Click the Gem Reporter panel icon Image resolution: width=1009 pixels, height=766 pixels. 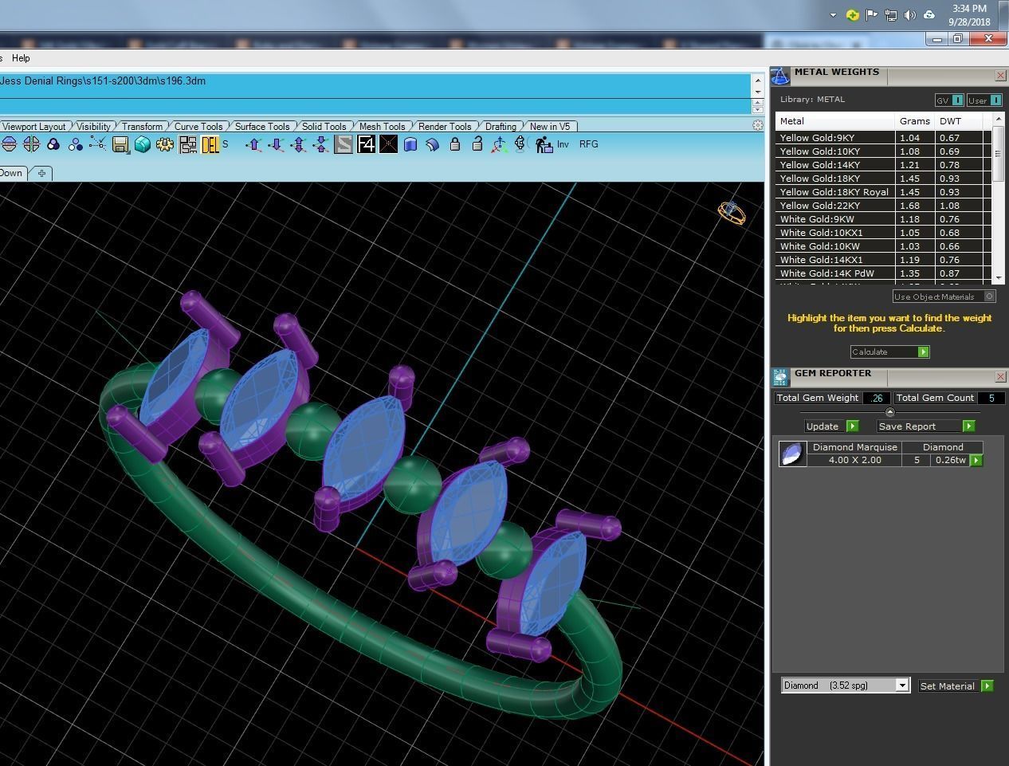pyautogui.click(x=779, y=377)
